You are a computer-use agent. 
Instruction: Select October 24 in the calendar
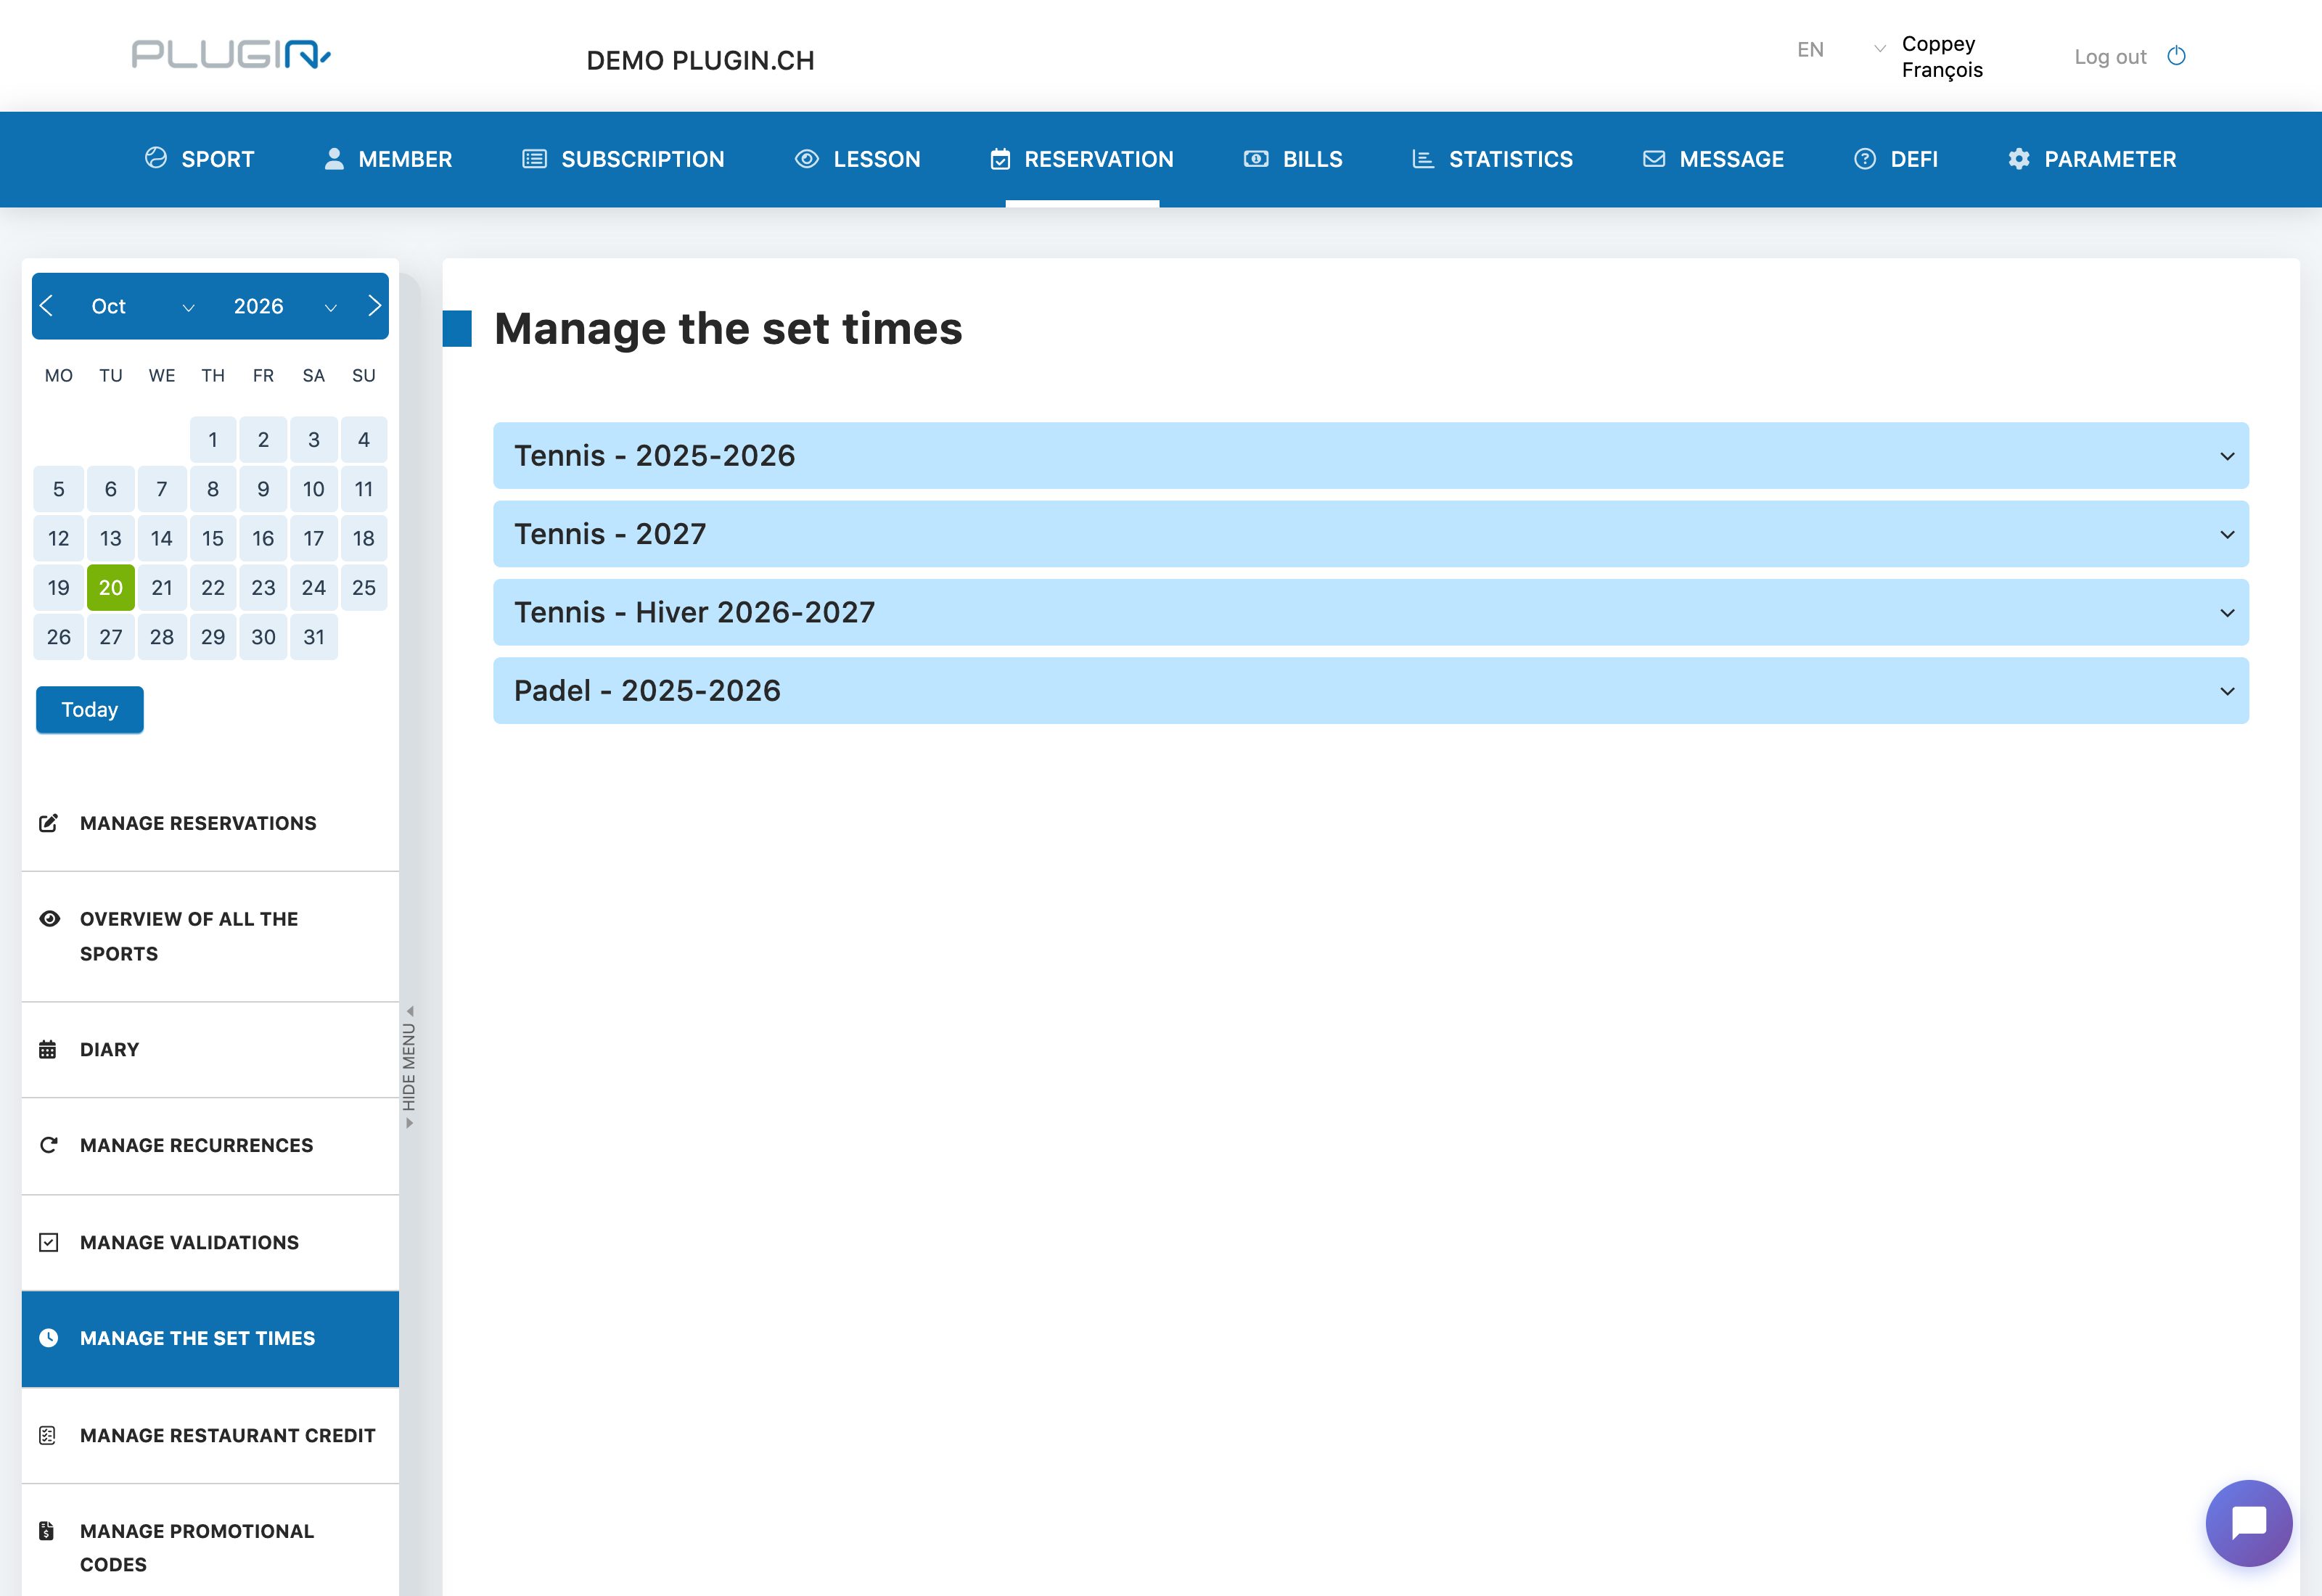coord(314,587)
